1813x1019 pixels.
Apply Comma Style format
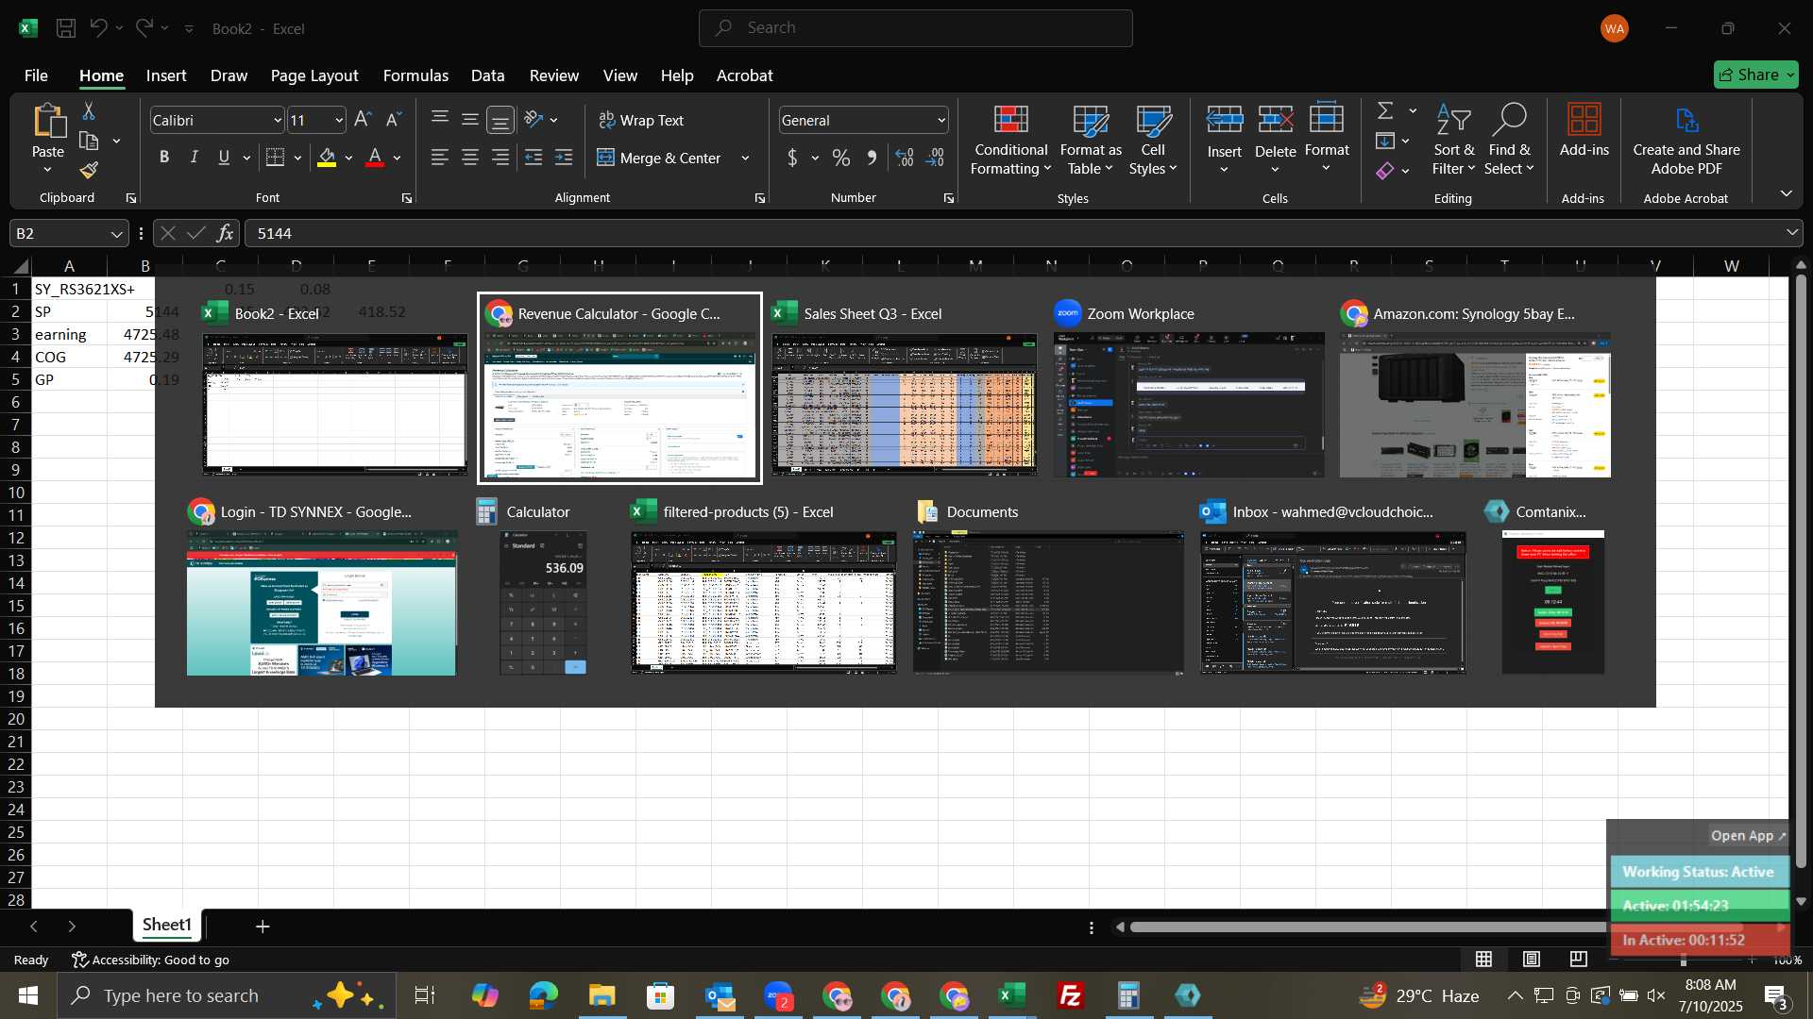coord(872,158)
